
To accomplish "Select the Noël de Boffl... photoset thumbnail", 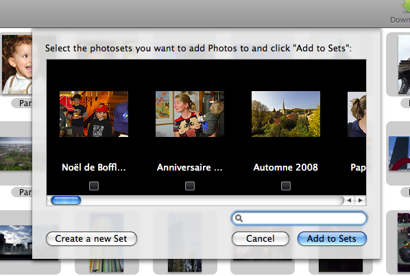I will pyautogui.click(x=94, y=114).
